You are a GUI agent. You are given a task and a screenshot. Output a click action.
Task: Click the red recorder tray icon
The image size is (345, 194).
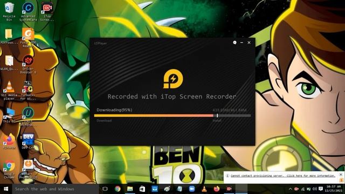(x=296, y=189)
